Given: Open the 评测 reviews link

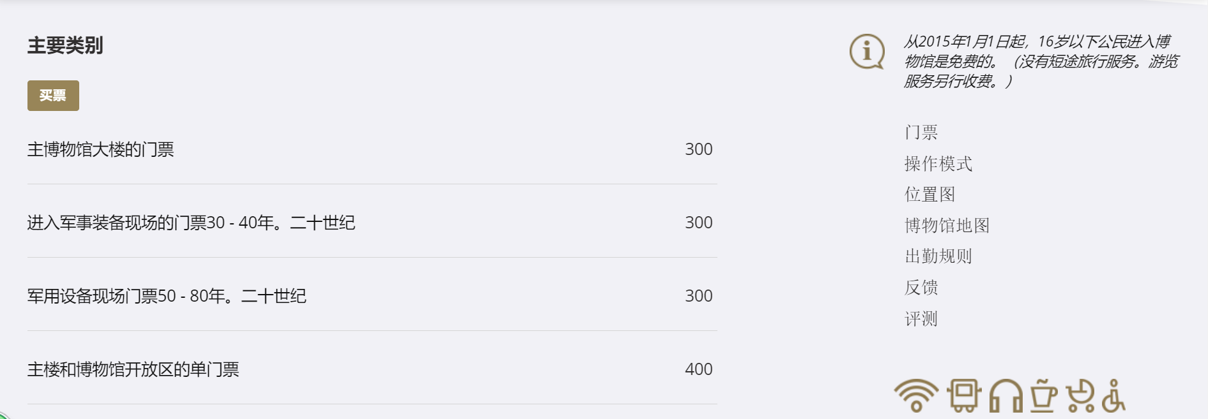Looking at the screenshot, I should (x=921, y=319).
